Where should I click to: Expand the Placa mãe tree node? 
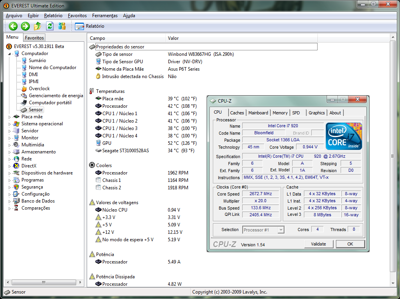coord(9,117)
